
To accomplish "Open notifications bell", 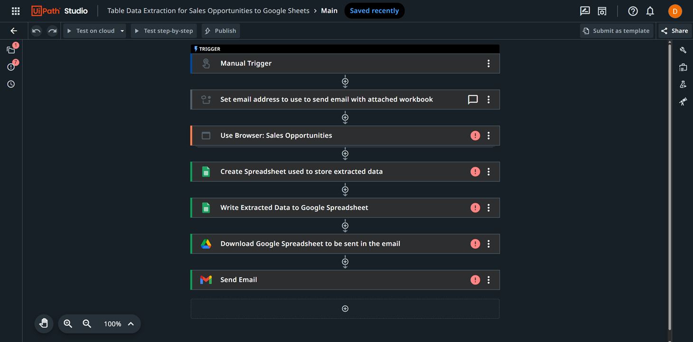I will 650,11.
